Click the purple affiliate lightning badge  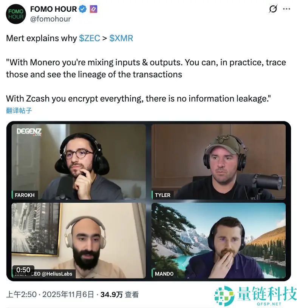point(93,9)
